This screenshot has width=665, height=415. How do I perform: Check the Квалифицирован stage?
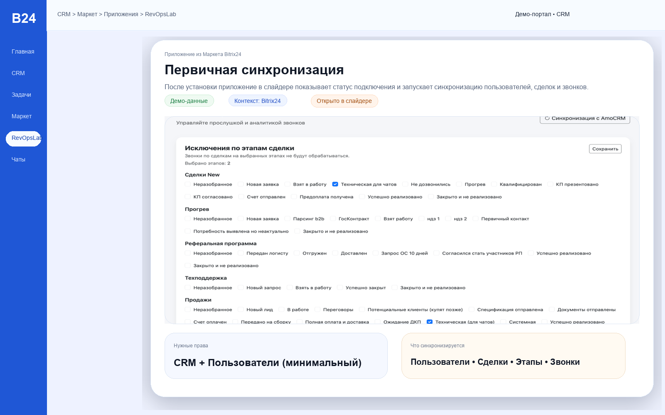494,184
